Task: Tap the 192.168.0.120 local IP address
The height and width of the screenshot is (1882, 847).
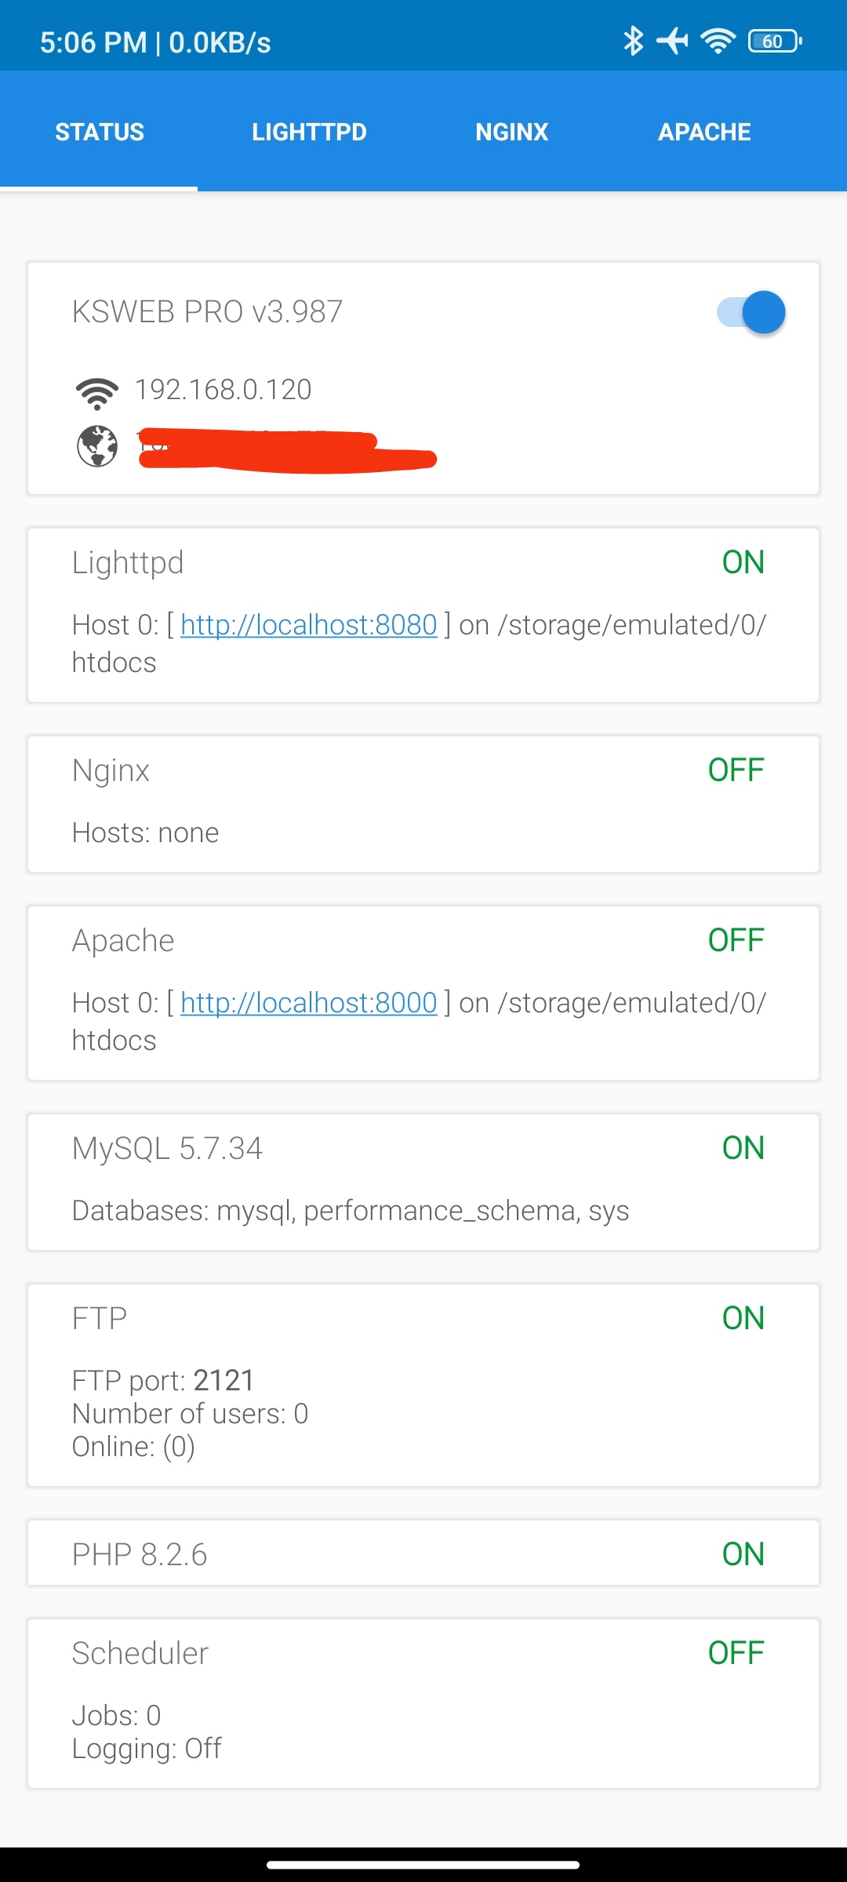Action: coord(224,390)
